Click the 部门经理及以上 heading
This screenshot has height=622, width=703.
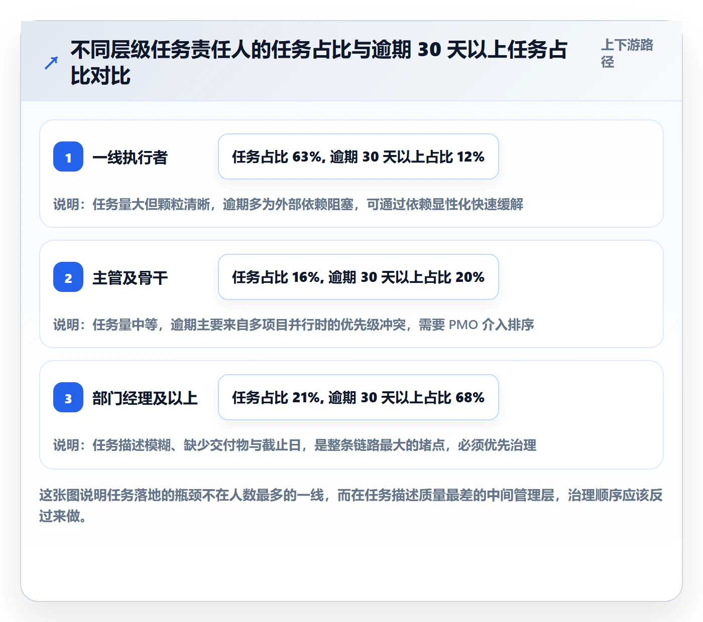pos(145,398)
